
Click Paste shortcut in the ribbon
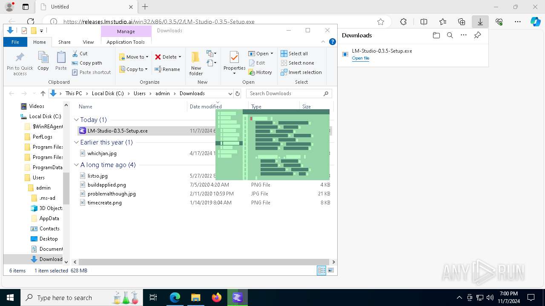click(x=92, y=72)
